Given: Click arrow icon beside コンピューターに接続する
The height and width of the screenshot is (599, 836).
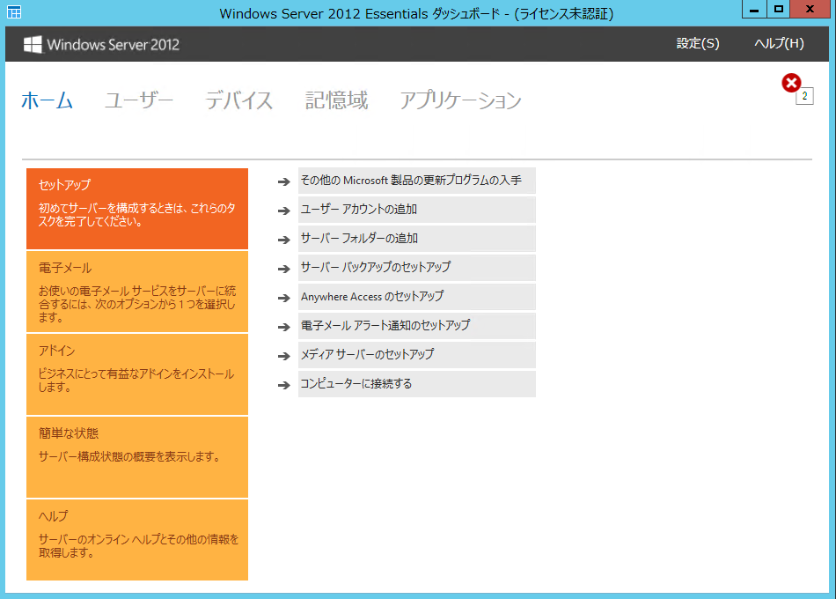Looking at the screenshot, I should (283, 385).
